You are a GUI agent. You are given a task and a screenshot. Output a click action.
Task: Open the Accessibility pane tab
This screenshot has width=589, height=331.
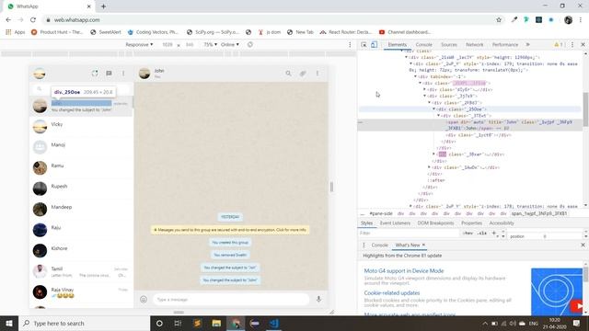coord(502,223)
